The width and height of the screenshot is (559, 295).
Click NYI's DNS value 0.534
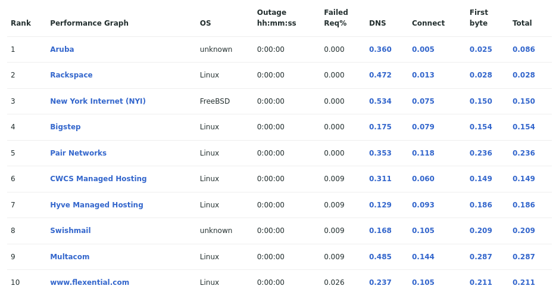[x=380, y=101]
